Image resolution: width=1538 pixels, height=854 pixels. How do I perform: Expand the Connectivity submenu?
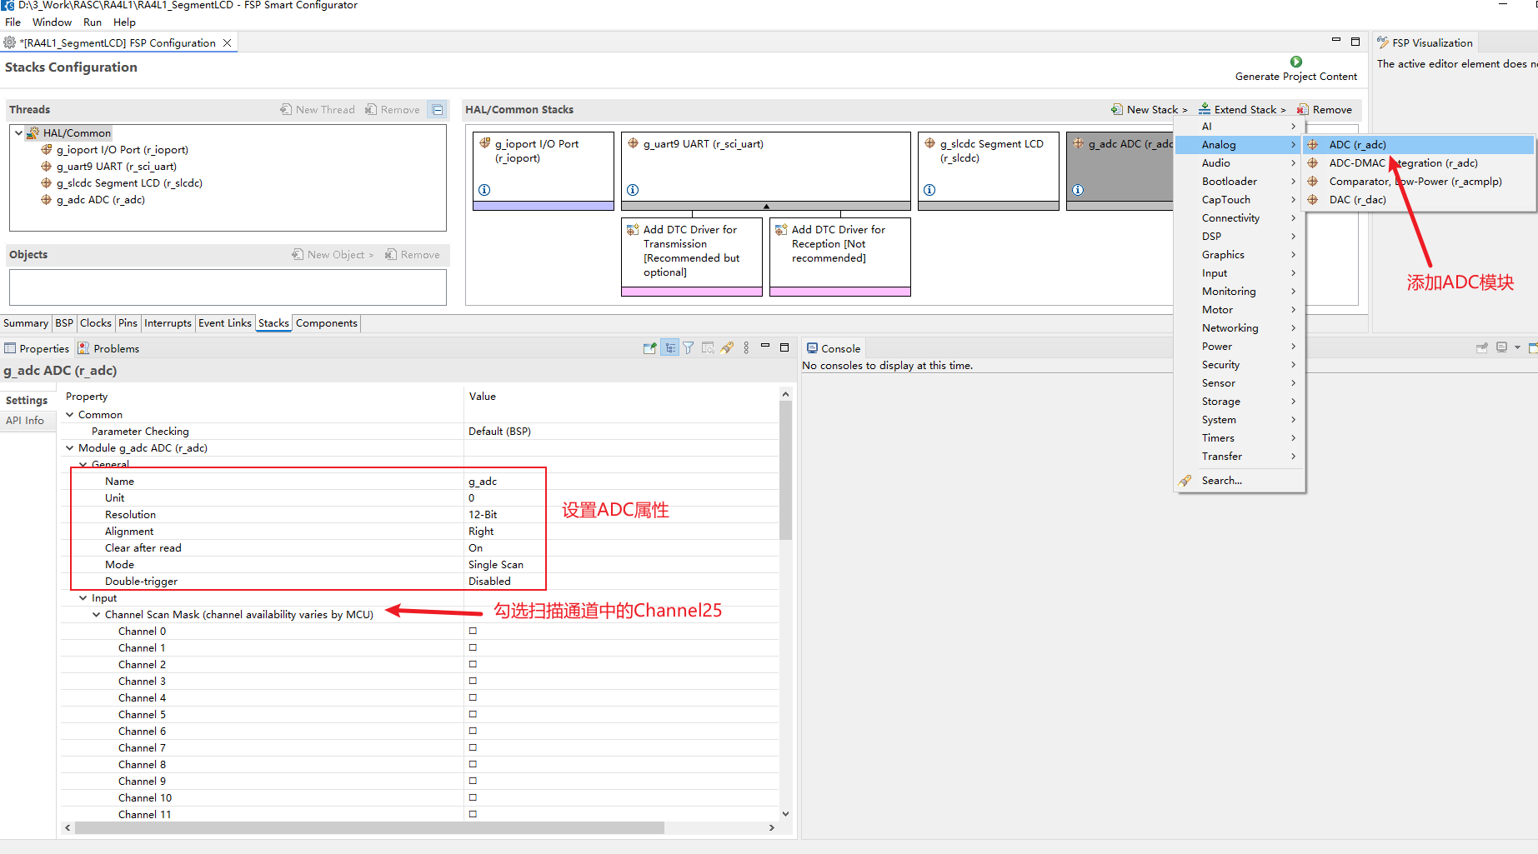[1239, 217]
